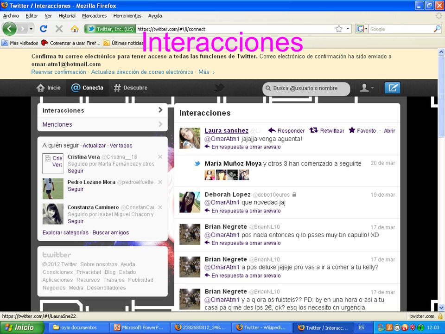This screenshot has height=334, width=445.
Task: Follow Pedro Lozano Mora with Seguir
Action: [76, 189]
